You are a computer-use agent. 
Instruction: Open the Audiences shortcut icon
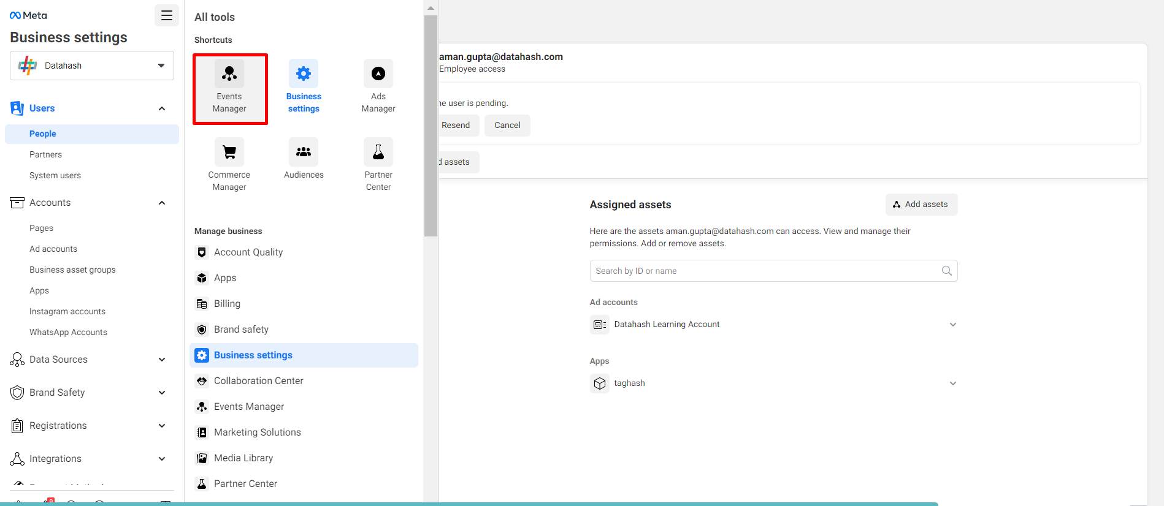pyautogui.click(x=304, y=152)
